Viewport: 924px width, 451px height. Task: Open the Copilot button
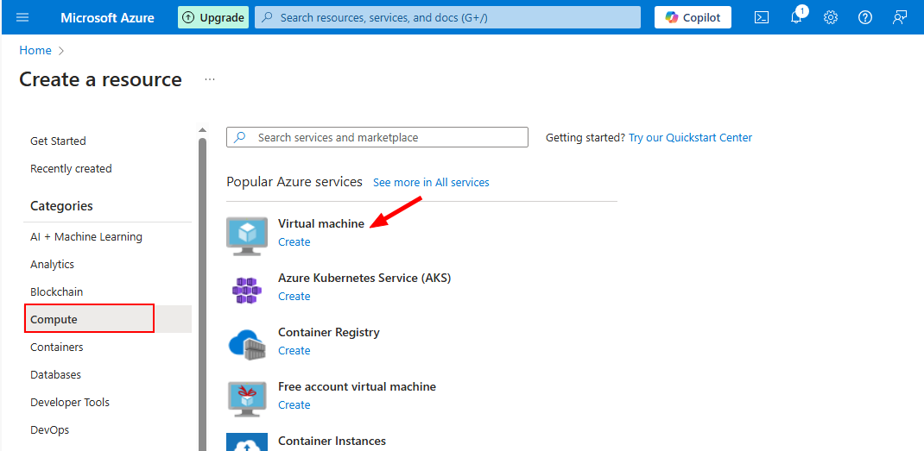coord(693,17)
